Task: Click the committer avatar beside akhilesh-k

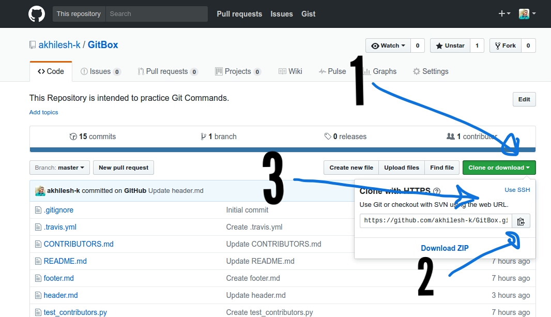Action: (x=40, y=191)
